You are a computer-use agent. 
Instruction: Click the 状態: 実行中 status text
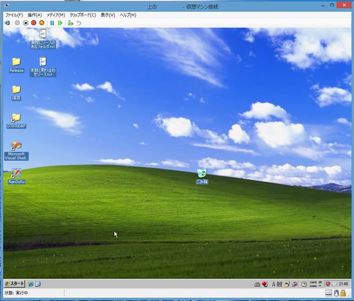17,293
